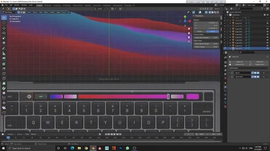Adjust the Mean Crease slider
Viewport: 270px width, 151px height.
(x=206, y=47)
